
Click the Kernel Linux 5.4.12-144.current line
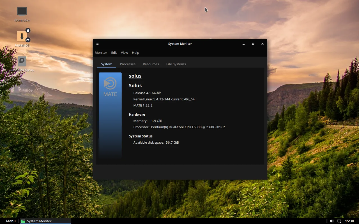tap(164, 99)
